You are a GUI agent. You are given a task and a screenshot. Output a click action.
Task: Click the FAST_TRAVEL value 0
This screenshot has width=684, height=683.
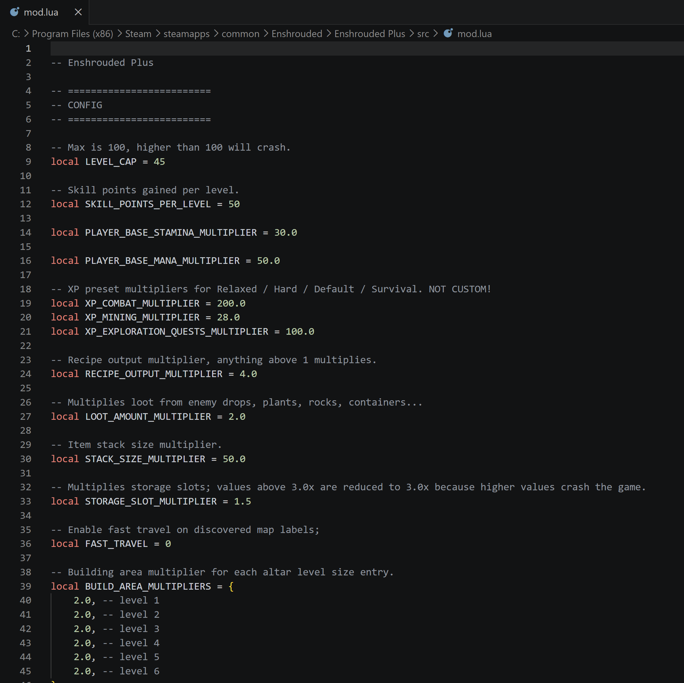[168, 544]
